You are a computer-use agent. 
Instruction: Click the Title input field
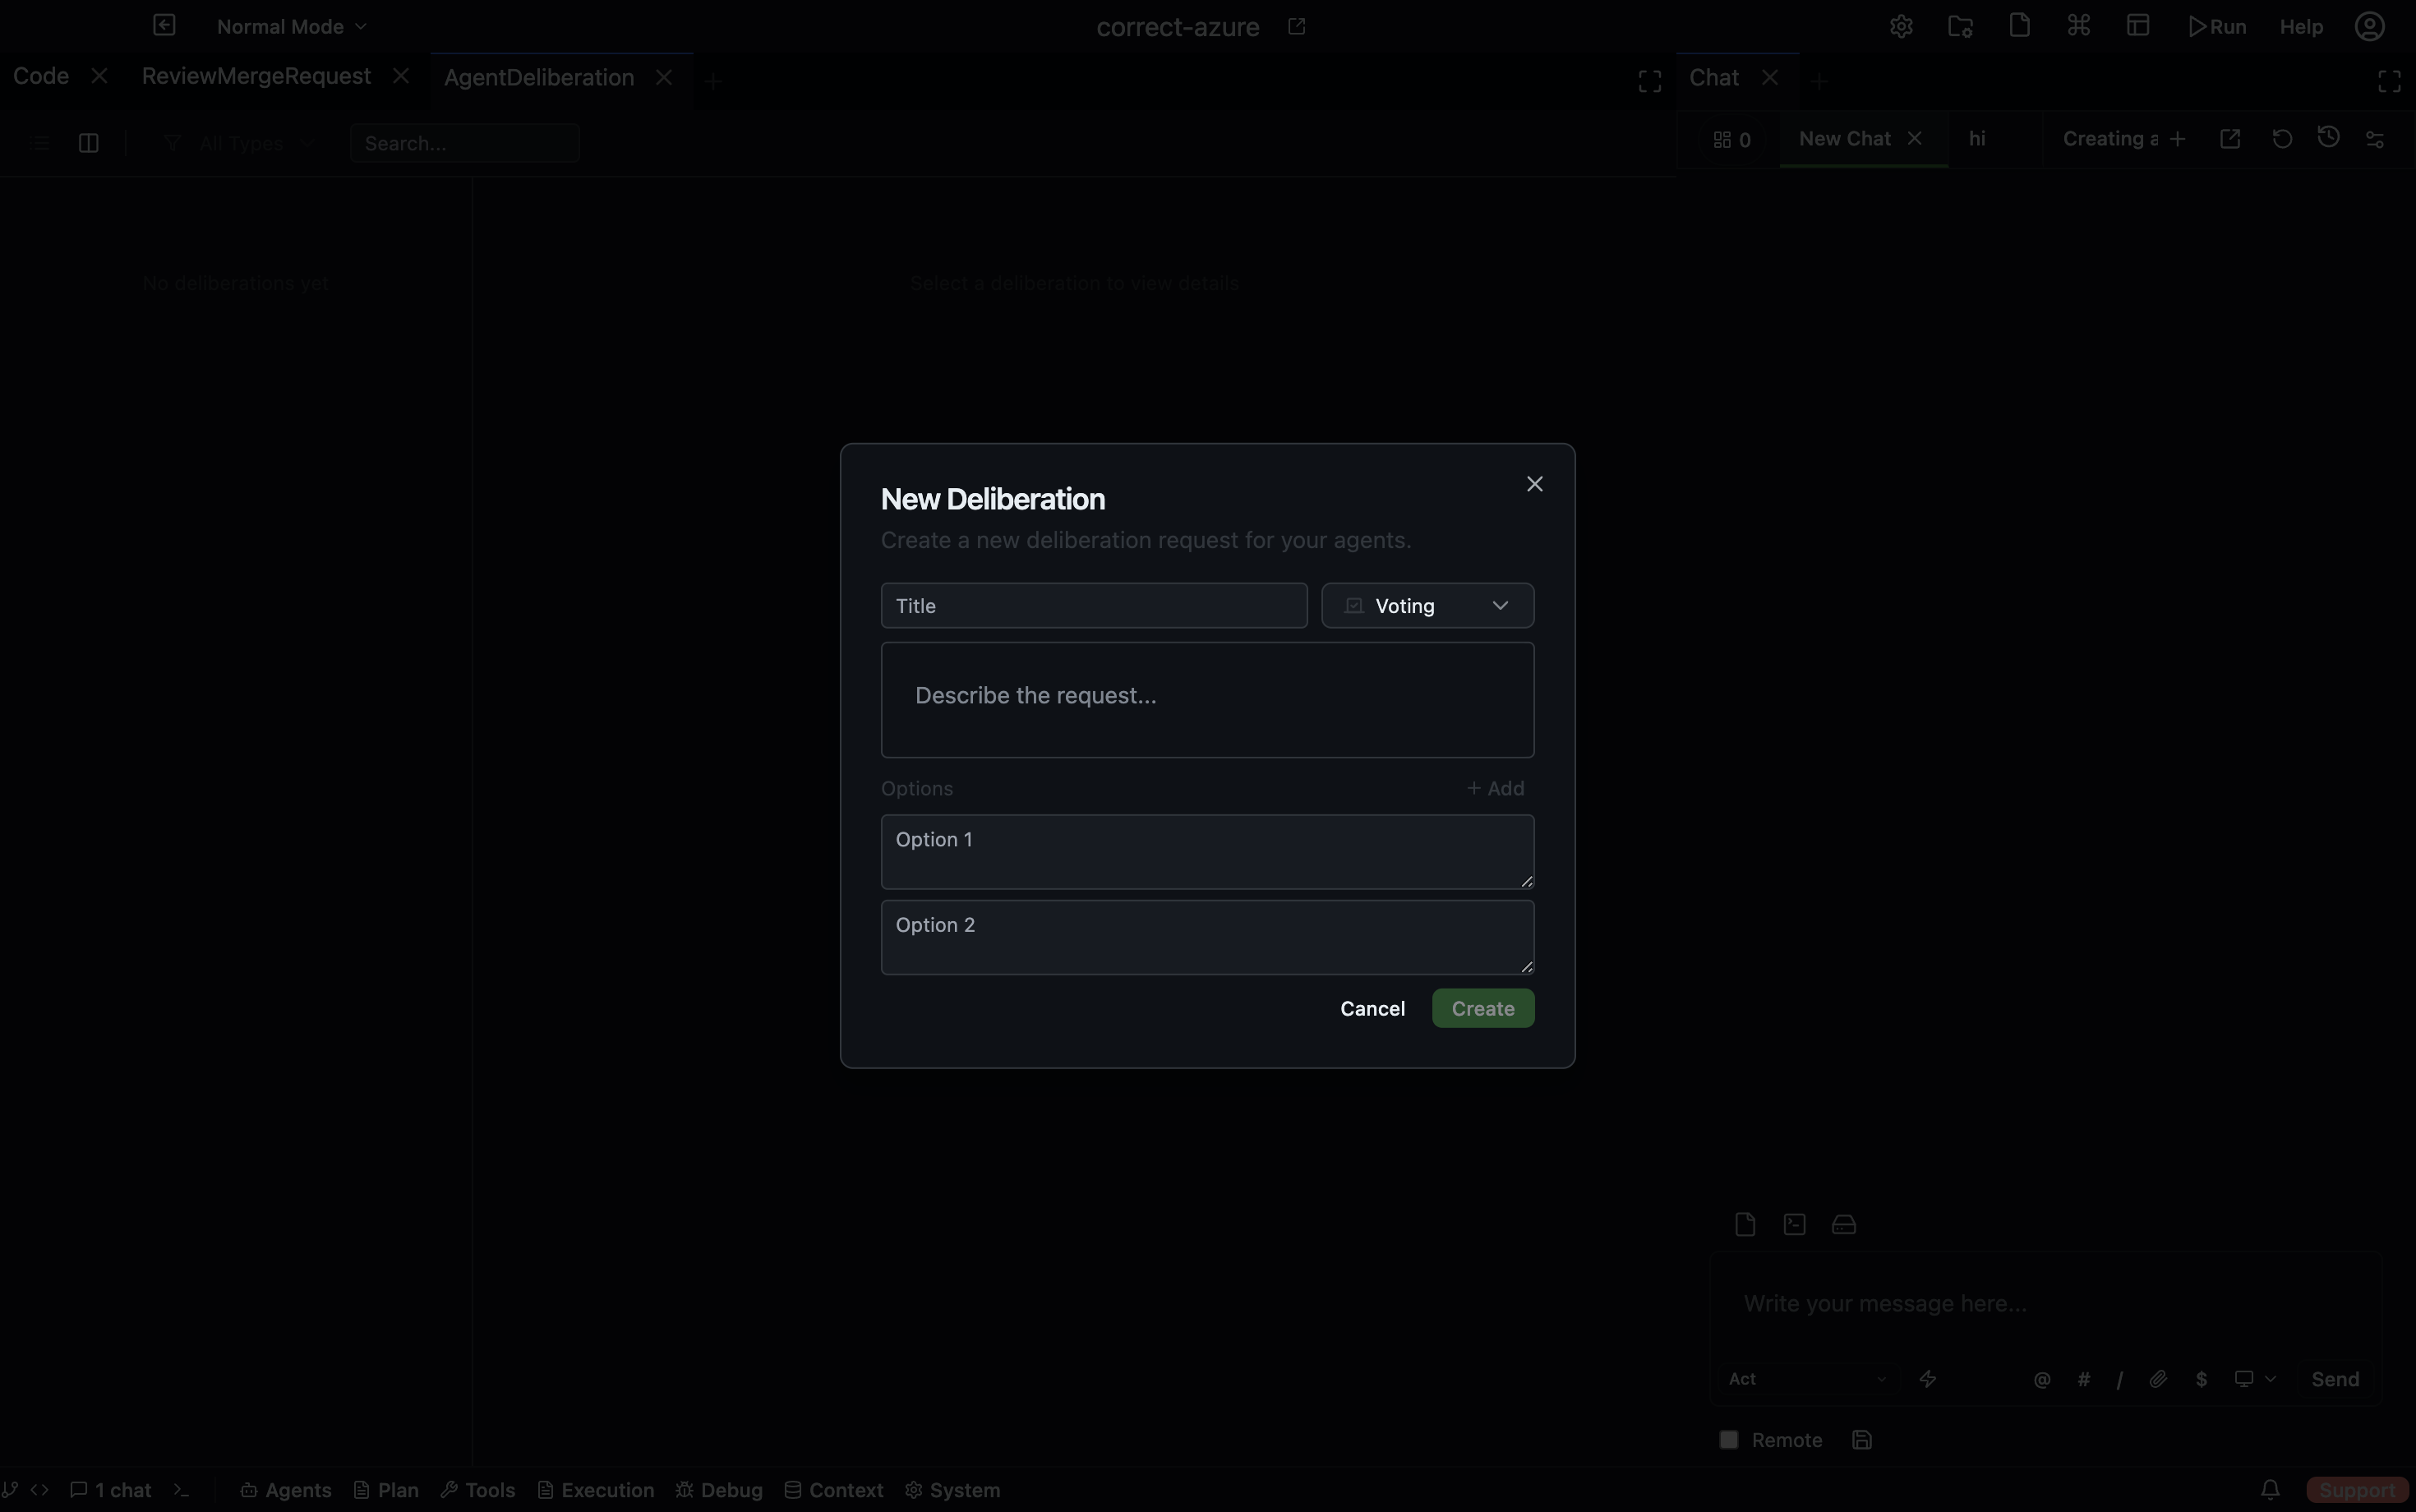1093,606
